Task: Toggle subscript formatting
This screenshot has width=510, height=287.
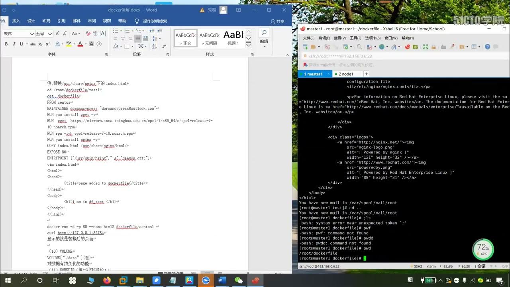Action: (x=40, y=44)
